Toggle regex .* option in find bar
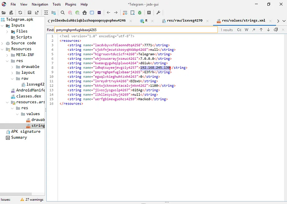 (x=254, y=30)
